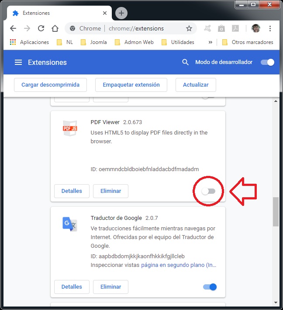Close the Extensiones tab

tap(105, 13)
